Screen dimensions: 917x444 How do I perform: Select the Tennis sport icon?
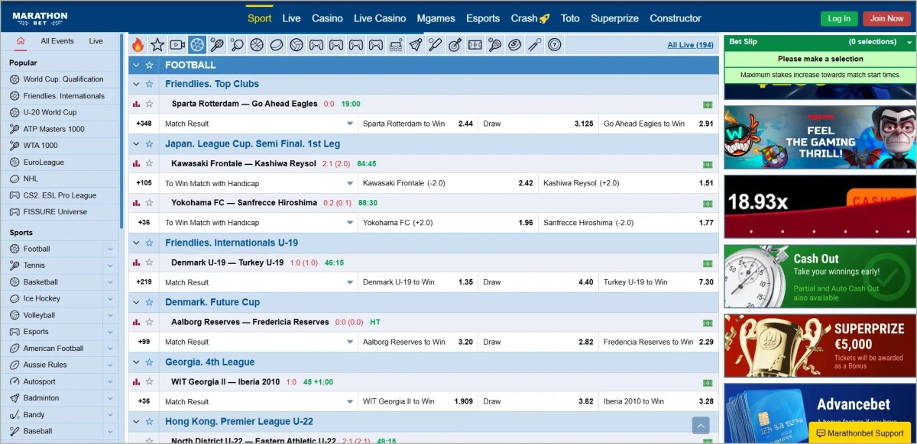[x=217, y=44]
